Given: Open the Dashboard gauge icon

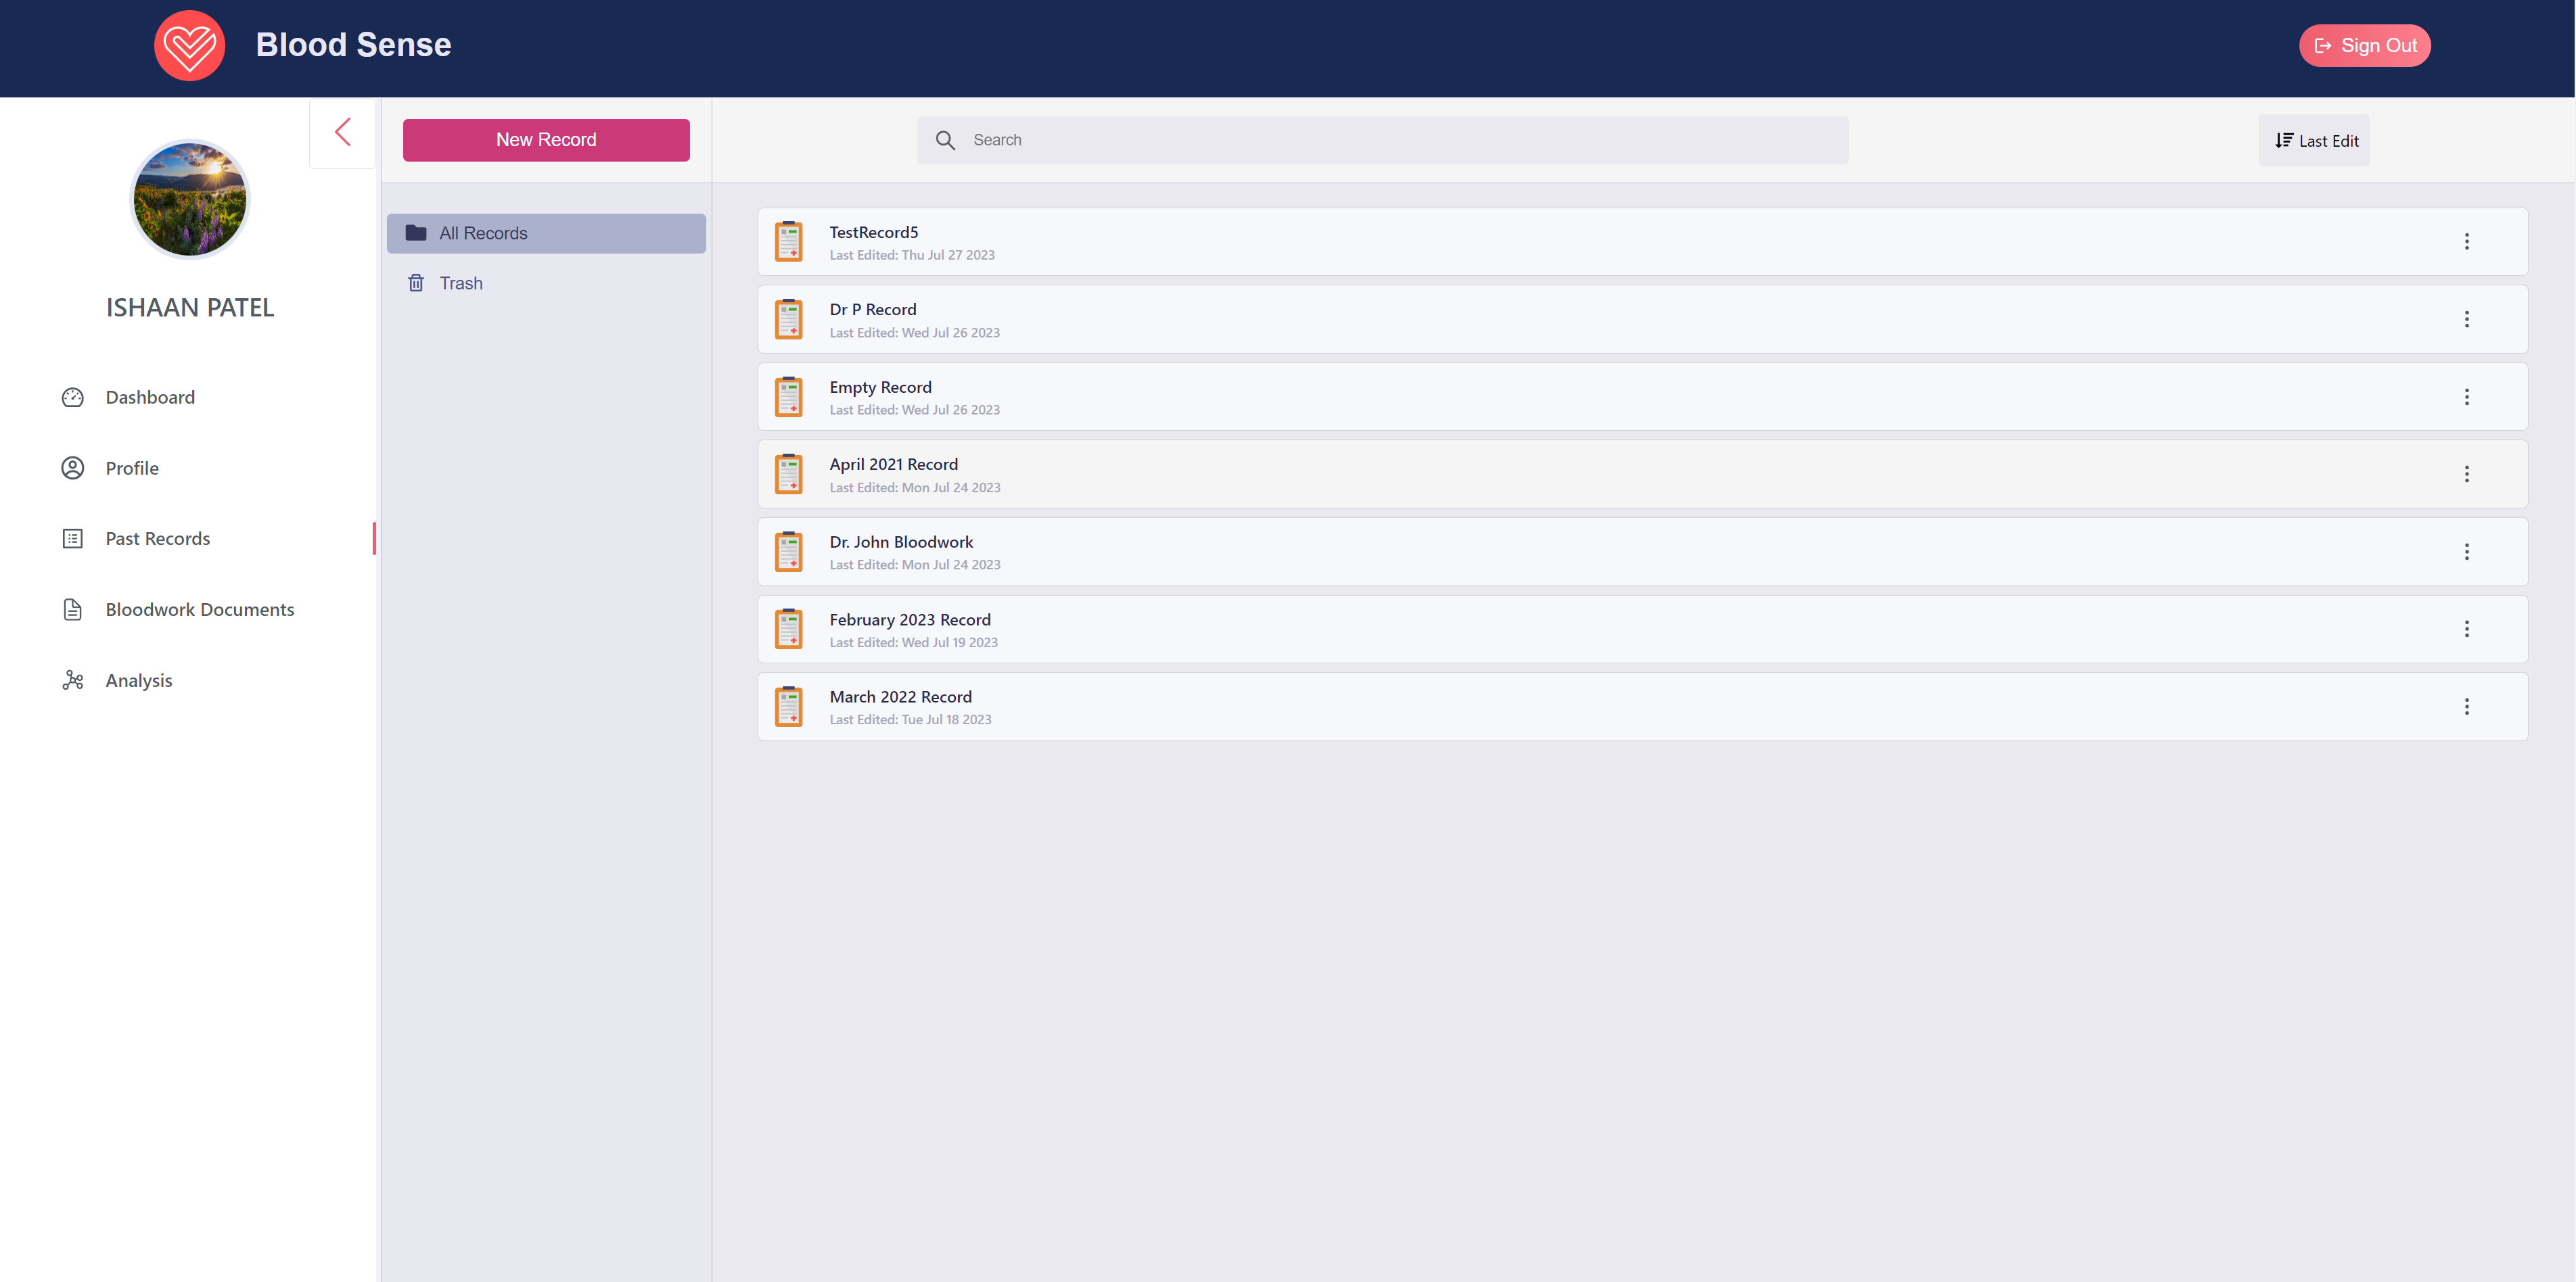Looking at the screenshot, I should (x=73, y=398).
